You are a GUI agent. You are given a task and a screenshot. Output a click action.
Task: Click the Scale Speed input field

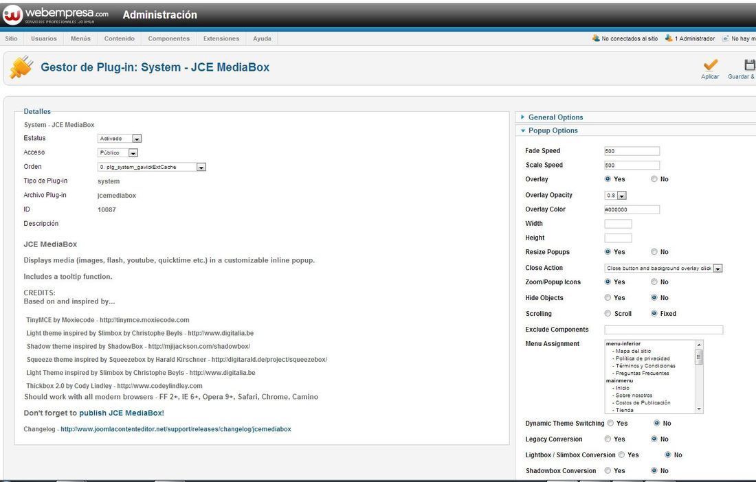coord(632,165)
